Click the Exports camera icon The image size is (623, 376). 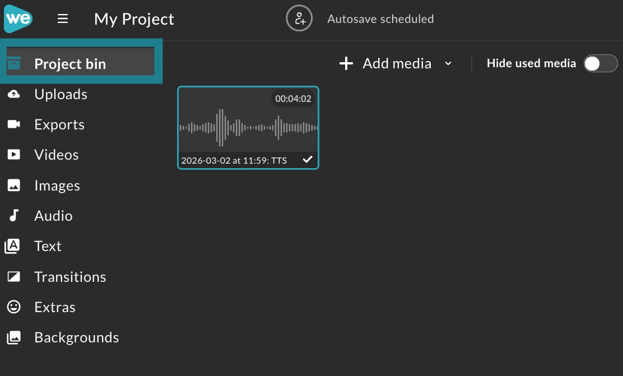tap(14, 124)
